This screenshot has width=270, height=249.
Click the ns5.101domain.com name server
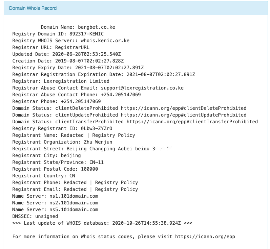pyautogui.click(x=74, y=210)
